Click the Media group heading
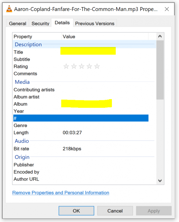This screenshot has height=222, width=179. pyautogui.click(x=22, y=82)
